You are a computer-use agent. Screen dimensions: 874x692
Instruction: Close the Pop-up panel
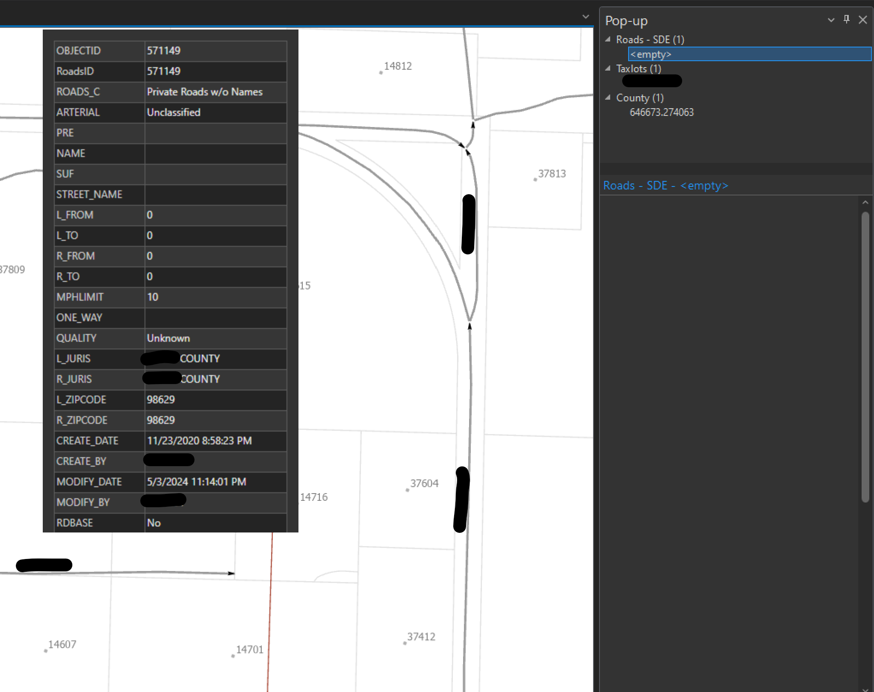point(863,20)
